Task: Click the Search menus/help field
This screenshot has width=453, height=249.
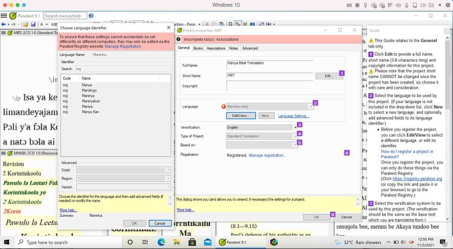Action: tap(65, 16)
